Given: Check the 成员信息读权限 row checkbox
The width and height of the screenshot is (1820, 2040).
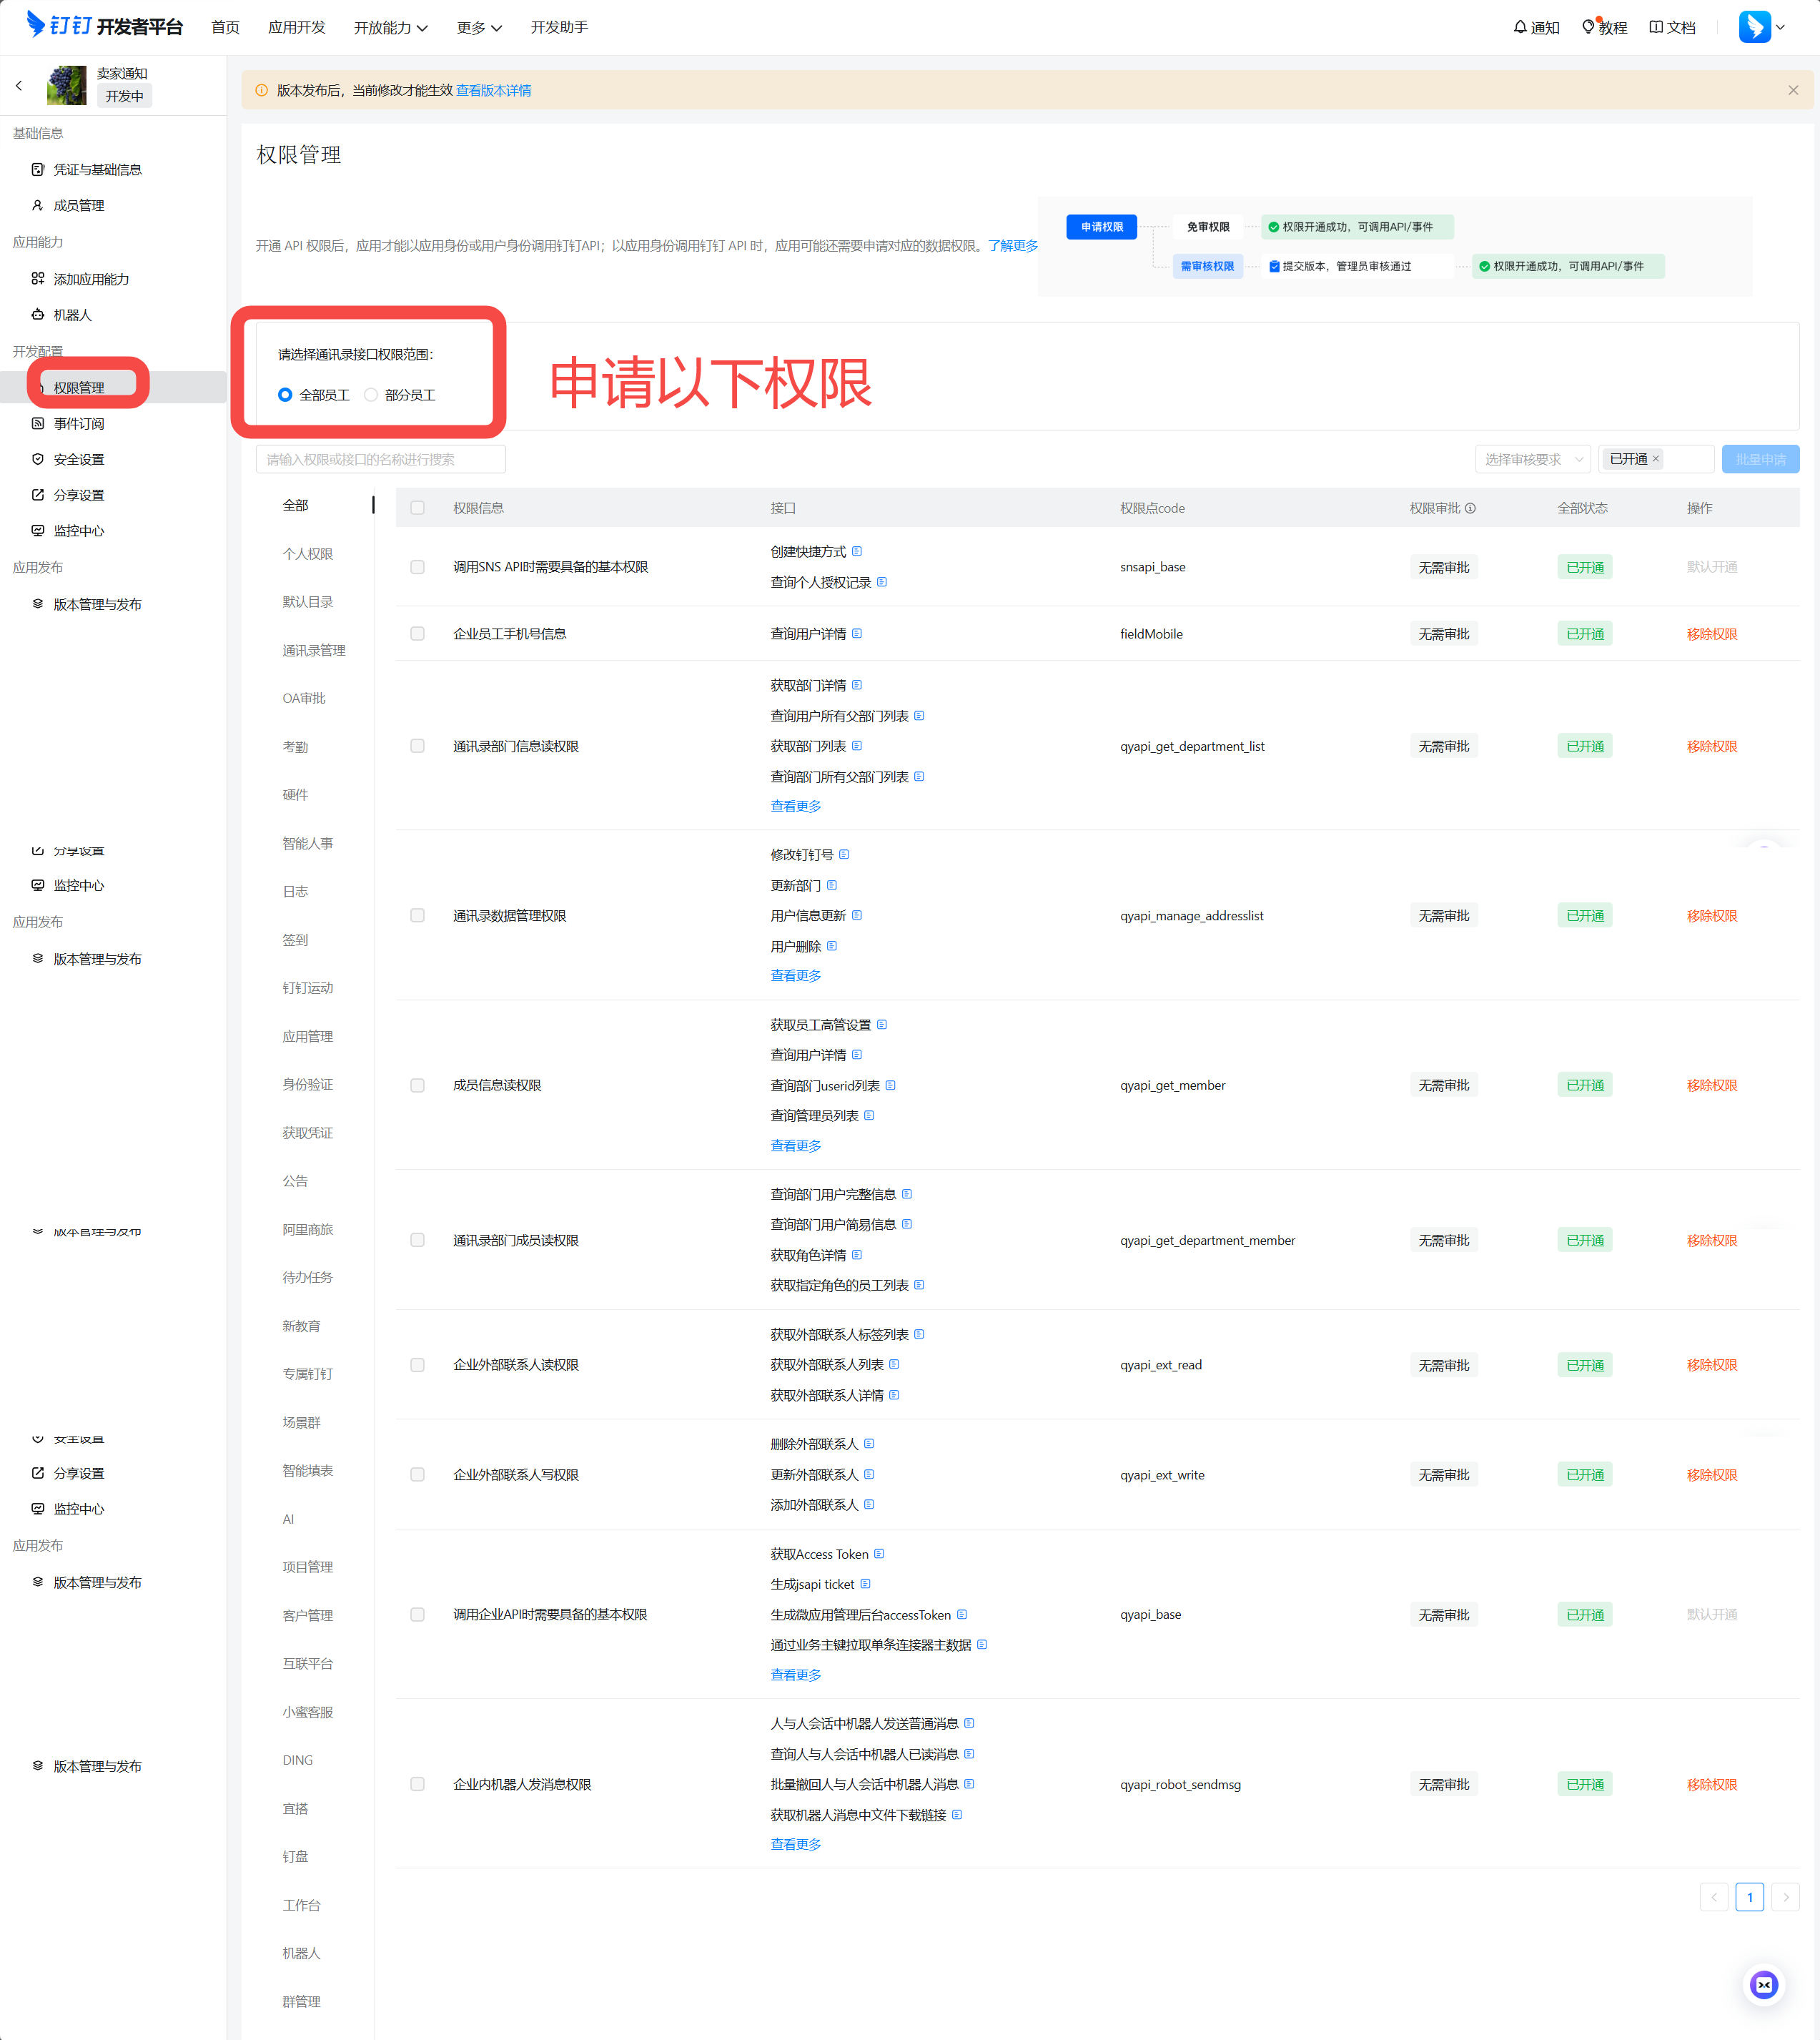Looking at the screenshot, I should click(418, 1085).
